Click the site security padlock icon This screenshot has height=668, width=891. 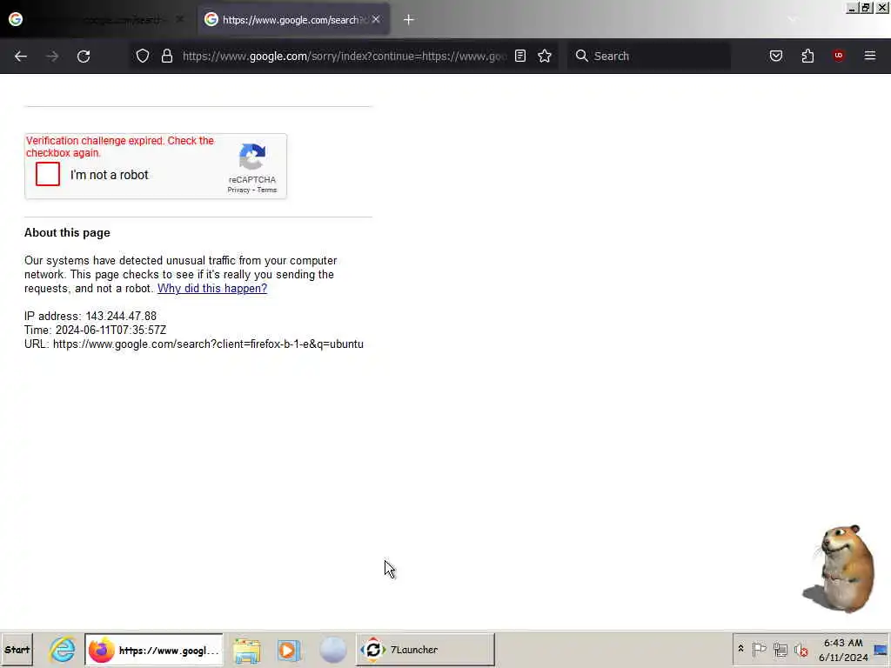coord(166,56)
